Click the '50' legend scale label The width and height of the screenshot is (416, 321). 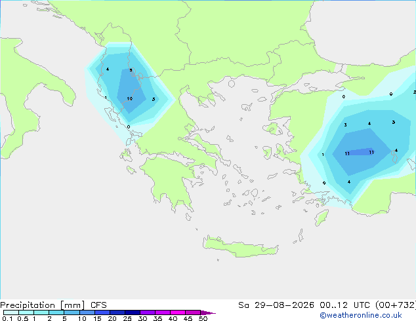coord(203,318)
